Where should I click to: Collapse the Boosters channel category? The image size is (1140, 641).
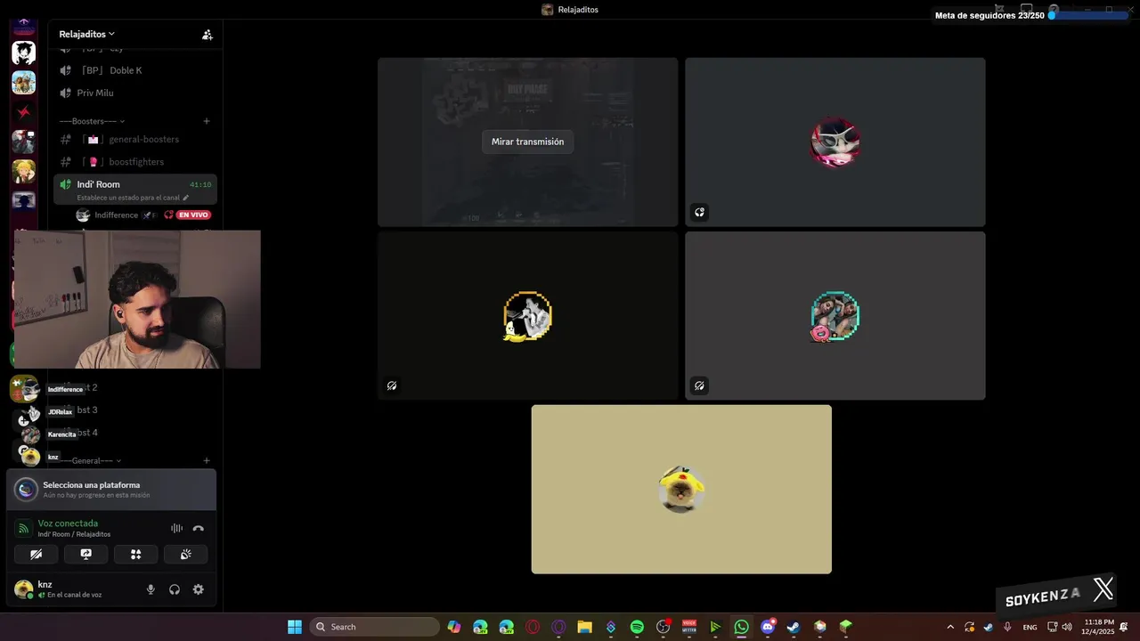coord(92,121)
